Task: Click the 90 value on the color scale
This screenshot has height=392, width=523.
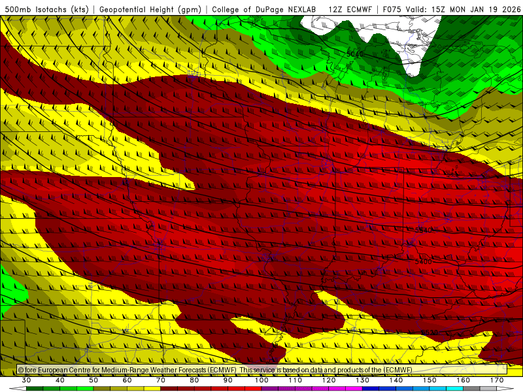Action: [x=228, y=380]
